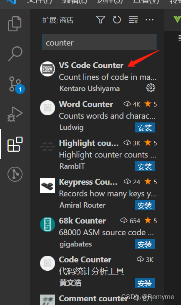Click the 代码统计分析工具 description text

[x=91, y=271]
